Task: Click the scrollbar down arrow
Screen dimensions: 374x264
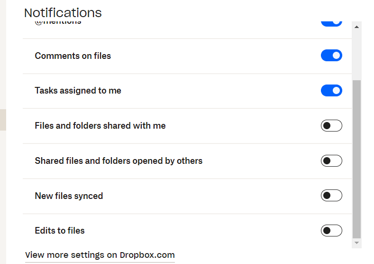Action: pos(356,243)
